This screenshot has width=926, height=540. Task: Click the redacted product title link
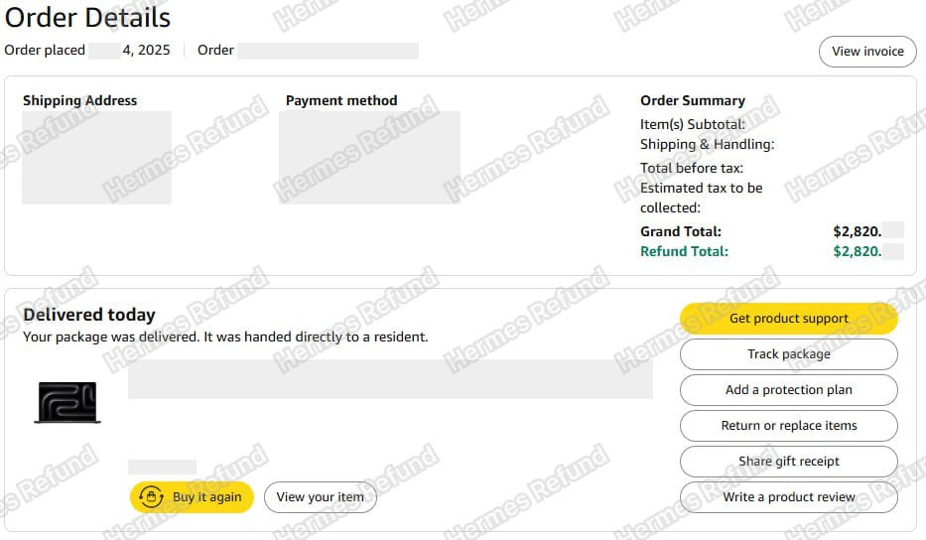390,379
